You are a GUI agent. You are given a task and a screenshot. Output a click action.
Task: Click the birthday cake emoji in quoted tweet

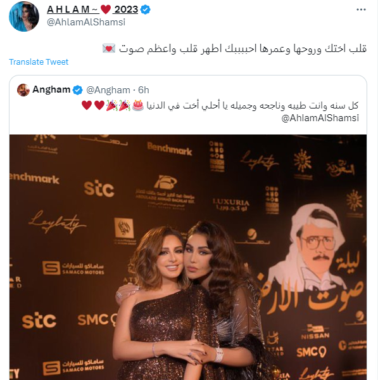(138, 105)
